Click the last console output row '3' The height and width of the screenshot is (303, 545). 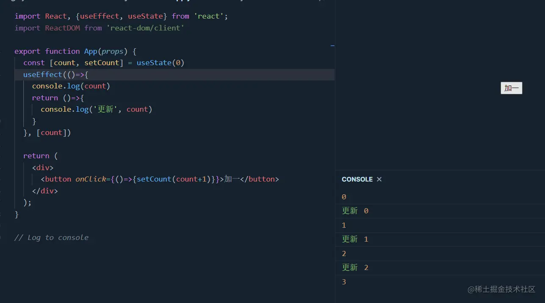pyautogui.click(x=440, y=282)
